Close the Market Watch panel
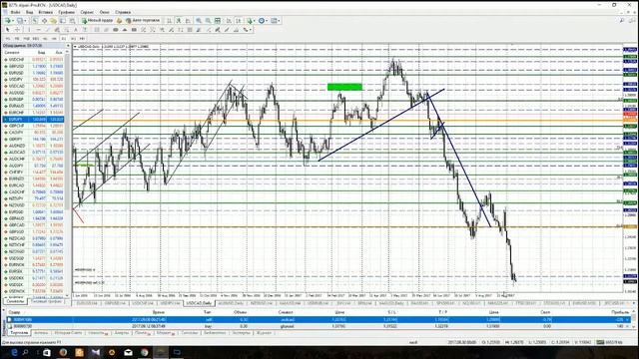The image size is (639, 359). [68, 46]
